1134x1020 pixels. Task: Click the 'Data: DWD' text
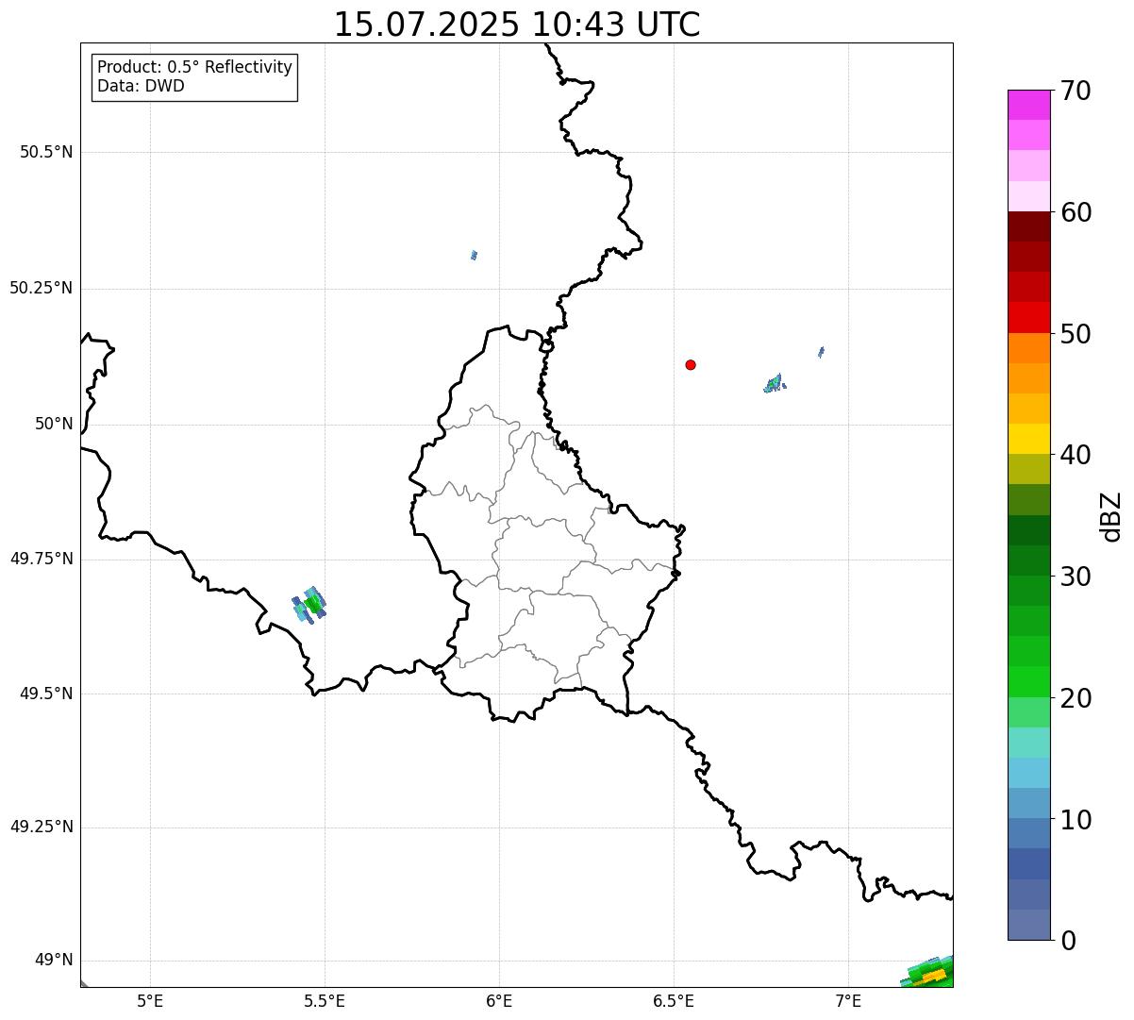tap(141, 86)
